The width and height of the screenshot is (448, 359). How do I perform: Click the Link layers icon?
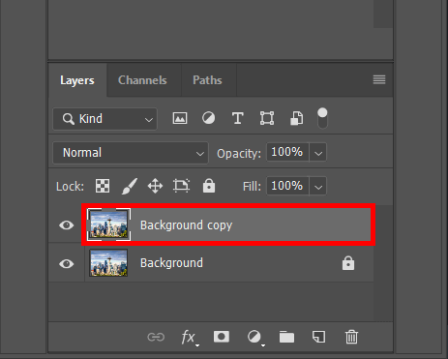tap(156, 337)
